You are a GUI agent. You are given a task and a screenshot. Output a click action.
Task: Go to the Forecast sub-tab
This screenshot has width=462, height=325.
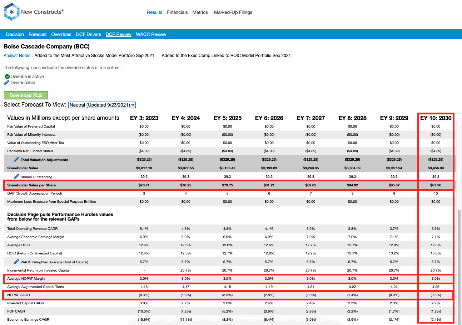click(x=38, y=35)
